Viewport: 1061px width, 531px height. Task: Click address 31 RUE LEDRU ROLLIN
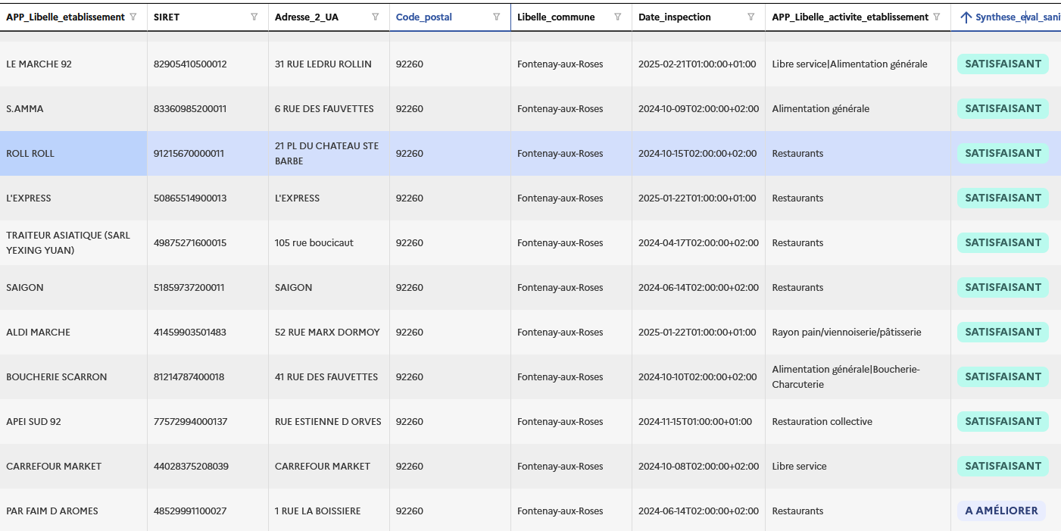323,64
